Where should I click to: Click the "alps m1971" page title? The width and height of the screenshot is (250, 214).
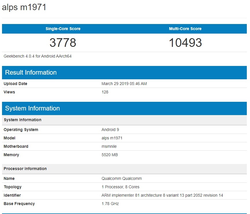[25, 7]
